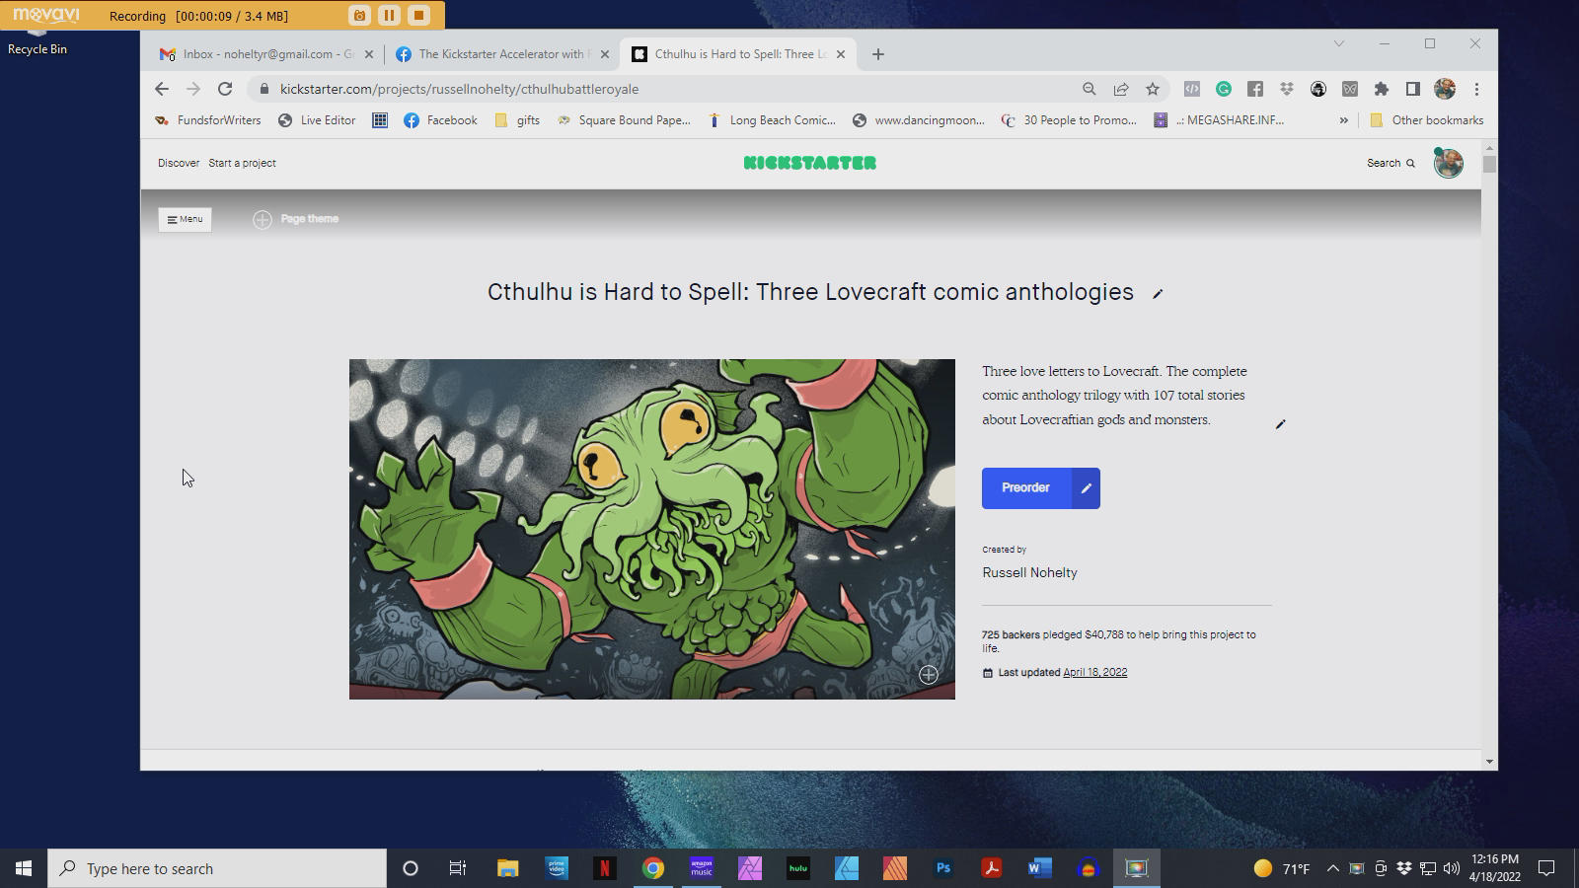Open Amazon Music from the taskbar
This screenshot has width=1579, height=888.
click(702, 868)
